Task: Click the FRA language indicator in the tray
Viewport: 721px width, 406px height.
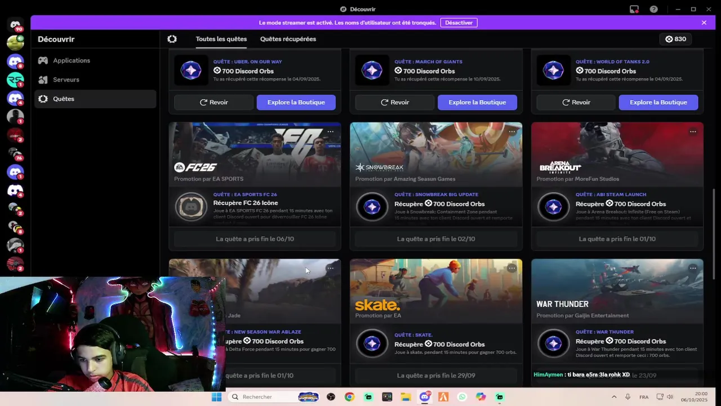Action: tap(644, 397)
